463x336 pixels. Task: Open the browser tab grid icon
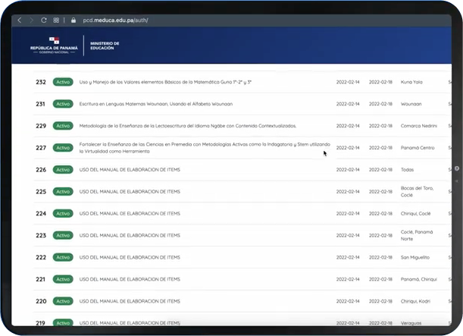(56, 20)
